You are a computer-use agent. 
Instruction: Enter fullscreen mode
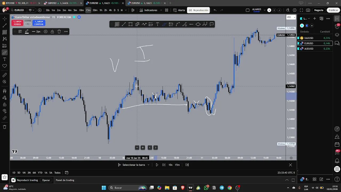point(301,10)
